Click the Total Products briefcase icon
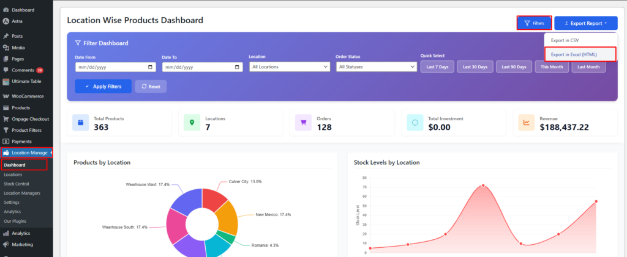The width and height of the screenshot is (627, 257). (x=80, y=123)
